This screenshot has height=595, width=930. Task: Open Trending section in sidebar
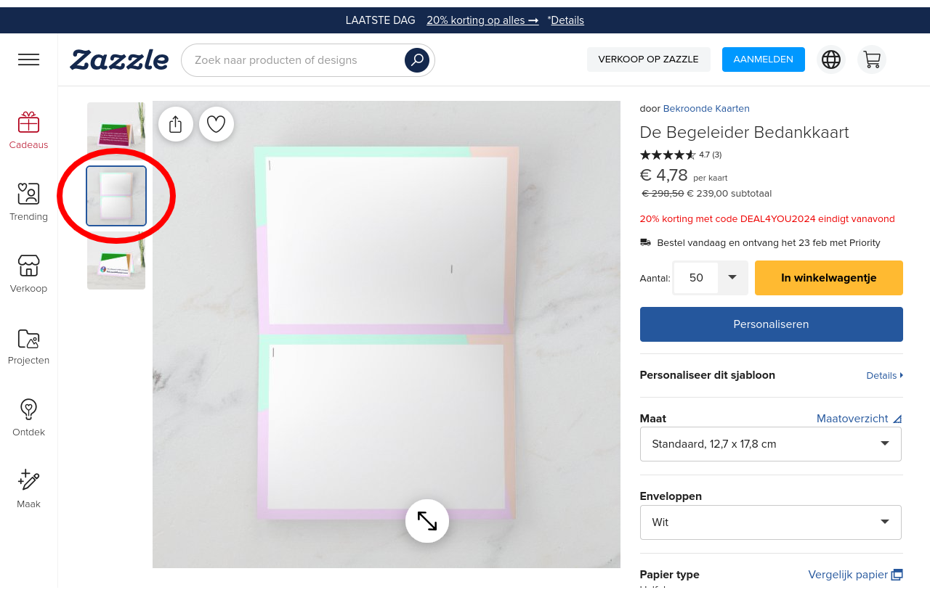click(x=28, y=202)
